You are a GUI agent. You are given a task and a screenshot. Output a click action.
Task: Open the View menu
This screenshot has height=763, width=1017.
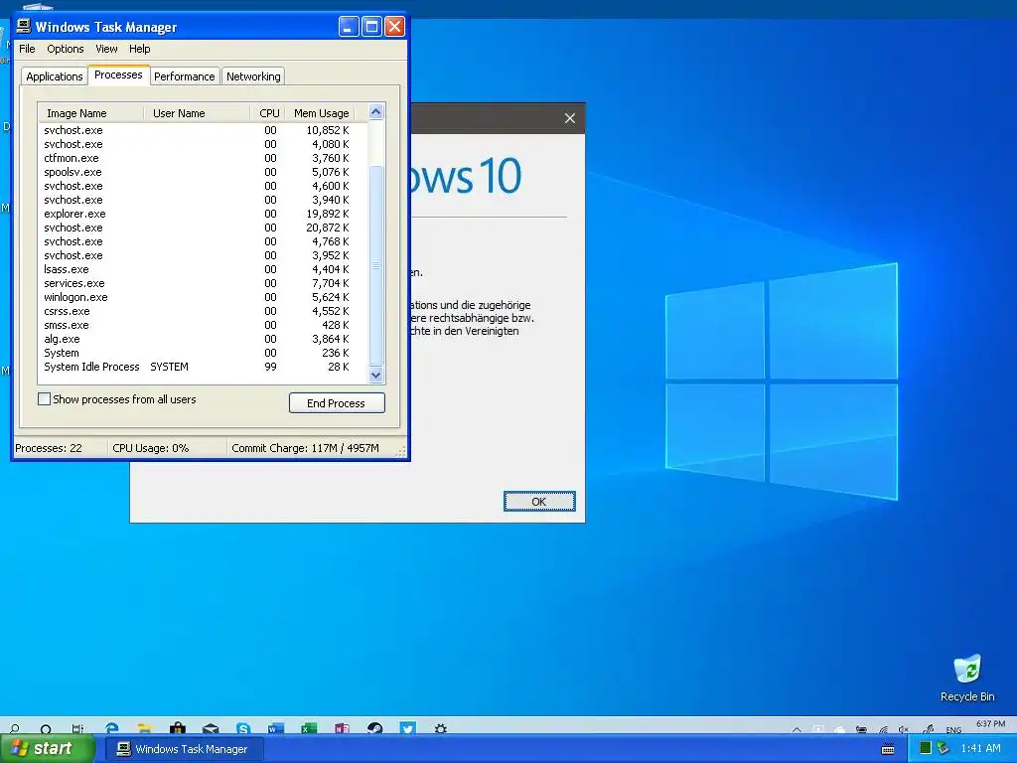pos(106,49)
